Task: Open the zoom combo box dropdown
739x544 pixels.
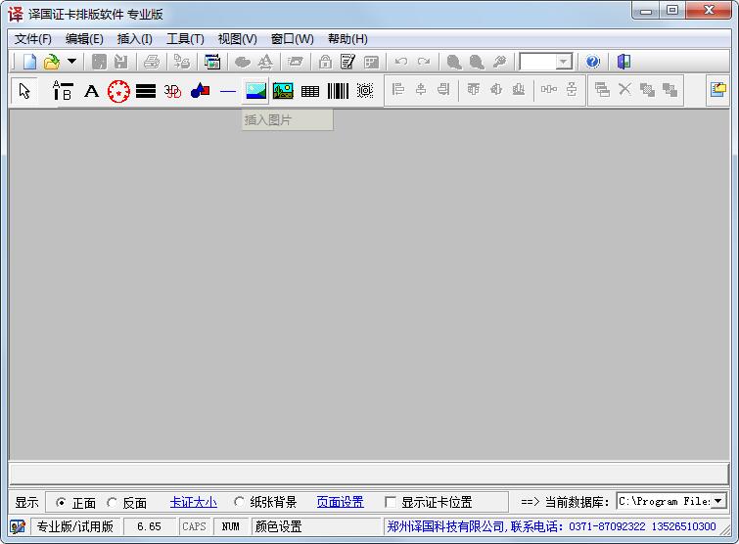Action: (x=564, y=62)
